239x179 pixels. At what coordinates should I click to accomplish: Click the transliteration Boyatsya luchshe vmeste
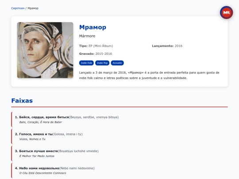tap(78, 151)
